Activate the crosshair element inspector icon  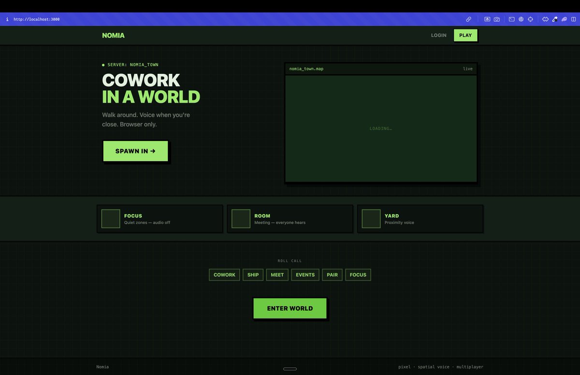click(x=530, y=19)
